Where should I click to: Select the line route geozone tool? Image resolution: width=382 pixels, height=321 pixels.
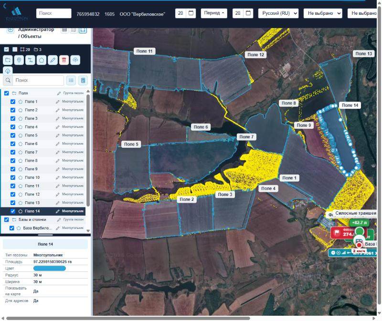pos(30,60)
